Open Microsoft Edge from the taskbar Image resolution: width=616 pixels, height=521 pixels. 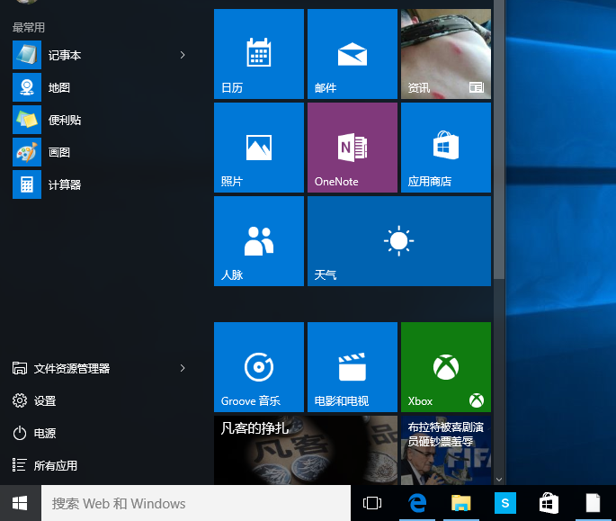[x=417, y=503]
